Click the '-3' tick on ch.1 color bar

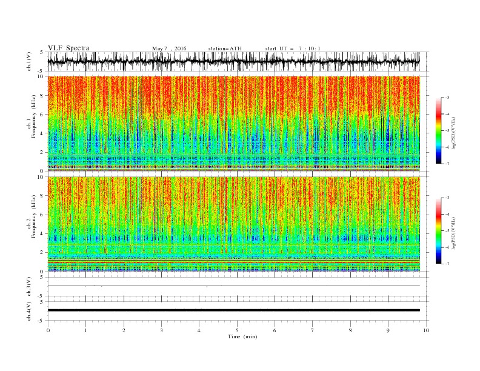[447, 98]
